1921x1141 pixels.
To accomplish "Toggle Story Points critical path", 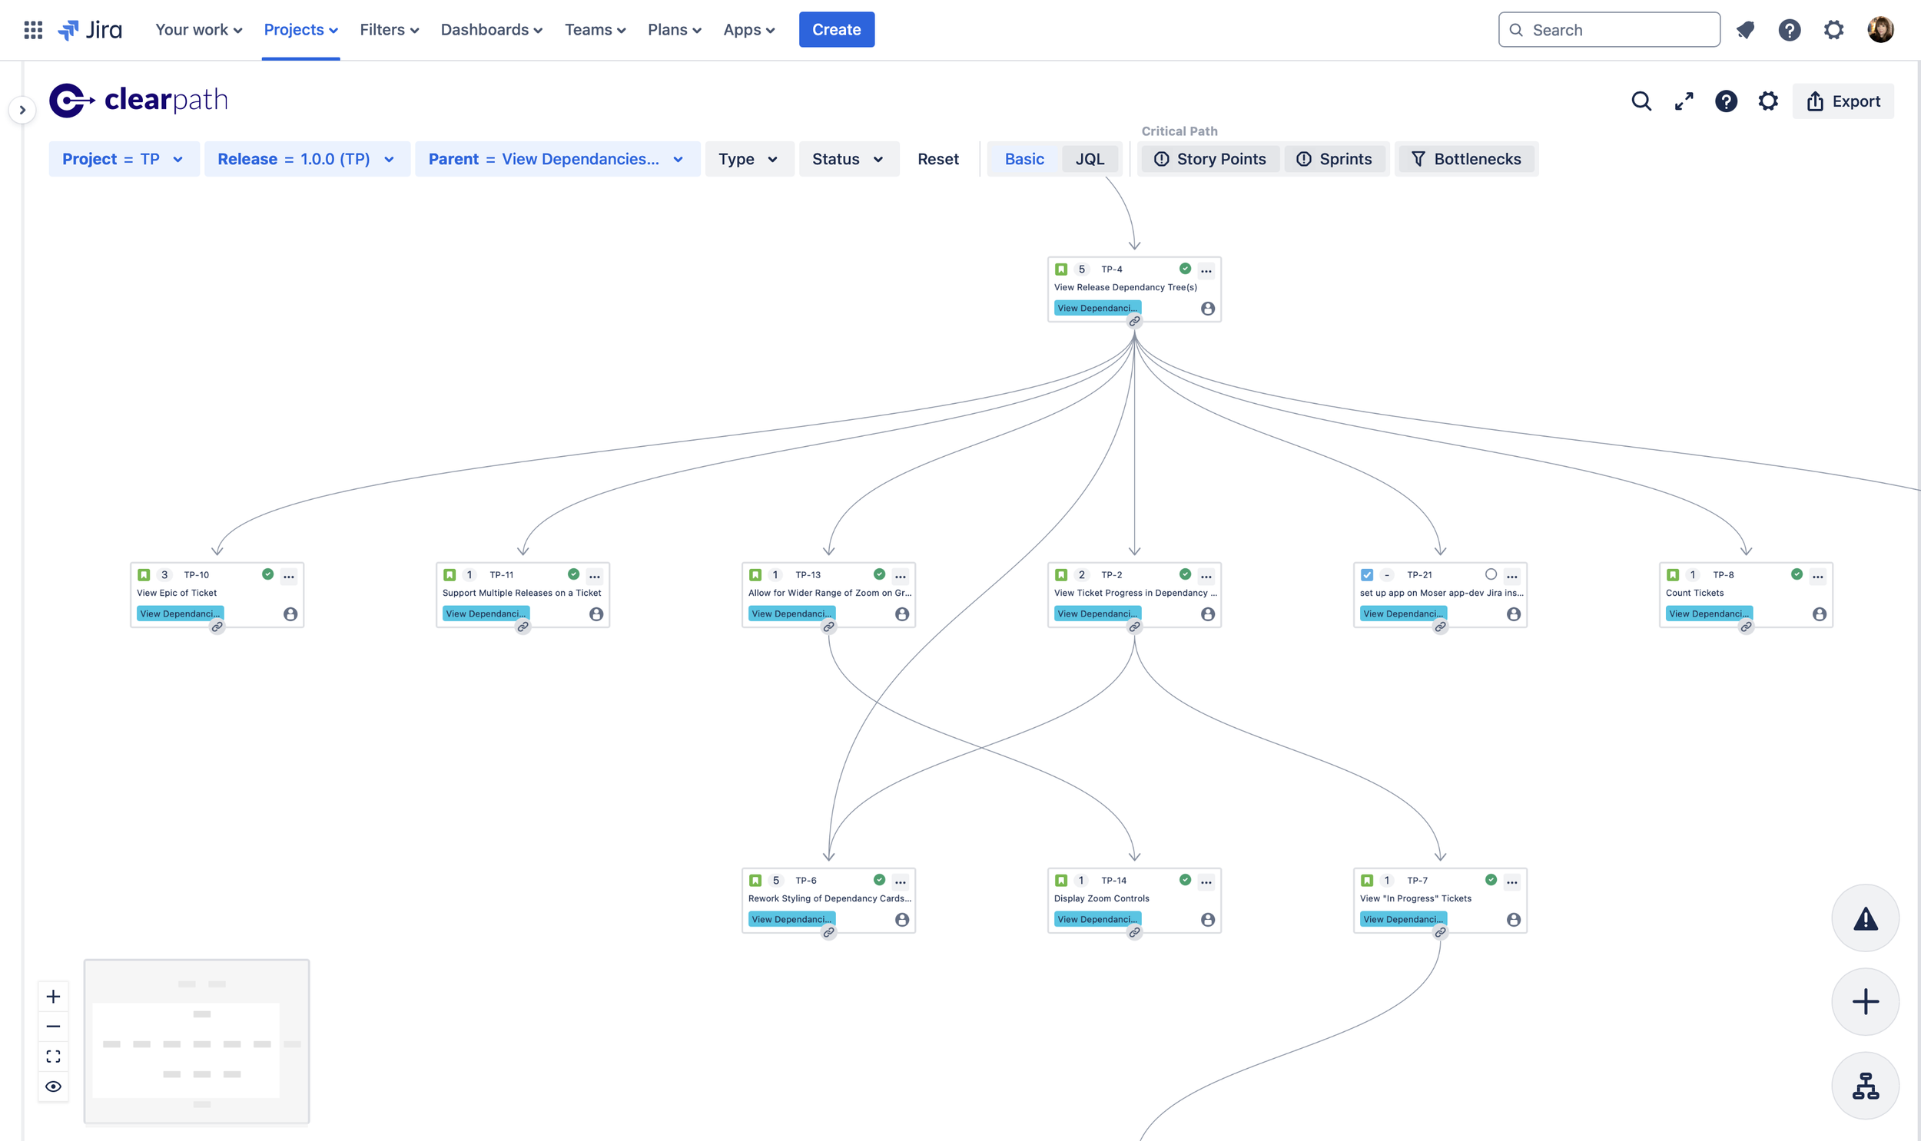I will (1209, 159).
